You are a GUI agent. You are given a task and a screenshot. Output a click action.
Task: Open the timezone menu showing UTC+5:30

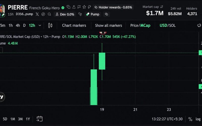click(167, 119)
